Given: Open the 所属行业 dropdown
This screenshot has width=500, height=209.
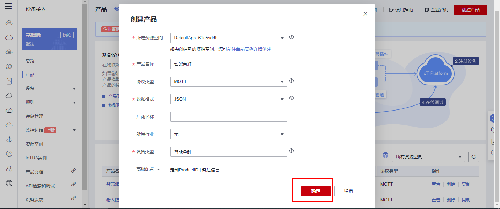Looking at the screenshot, I should [x=228, y=134].
